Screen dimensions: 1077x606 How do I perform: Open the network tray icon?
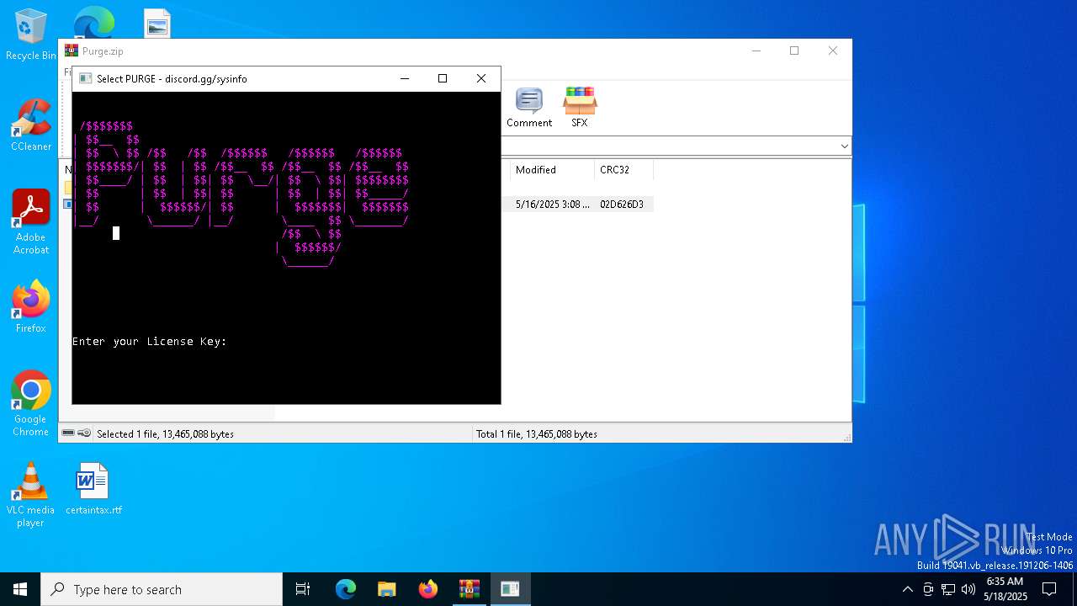point(948,589)
